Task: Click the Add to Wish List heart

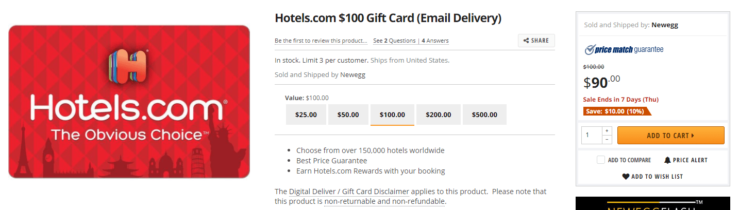Action: click(x=626, y=177)
